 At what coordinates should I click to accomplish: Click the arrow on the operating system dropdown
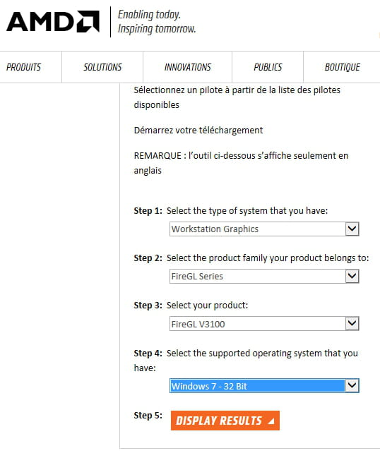pos(352,386)
